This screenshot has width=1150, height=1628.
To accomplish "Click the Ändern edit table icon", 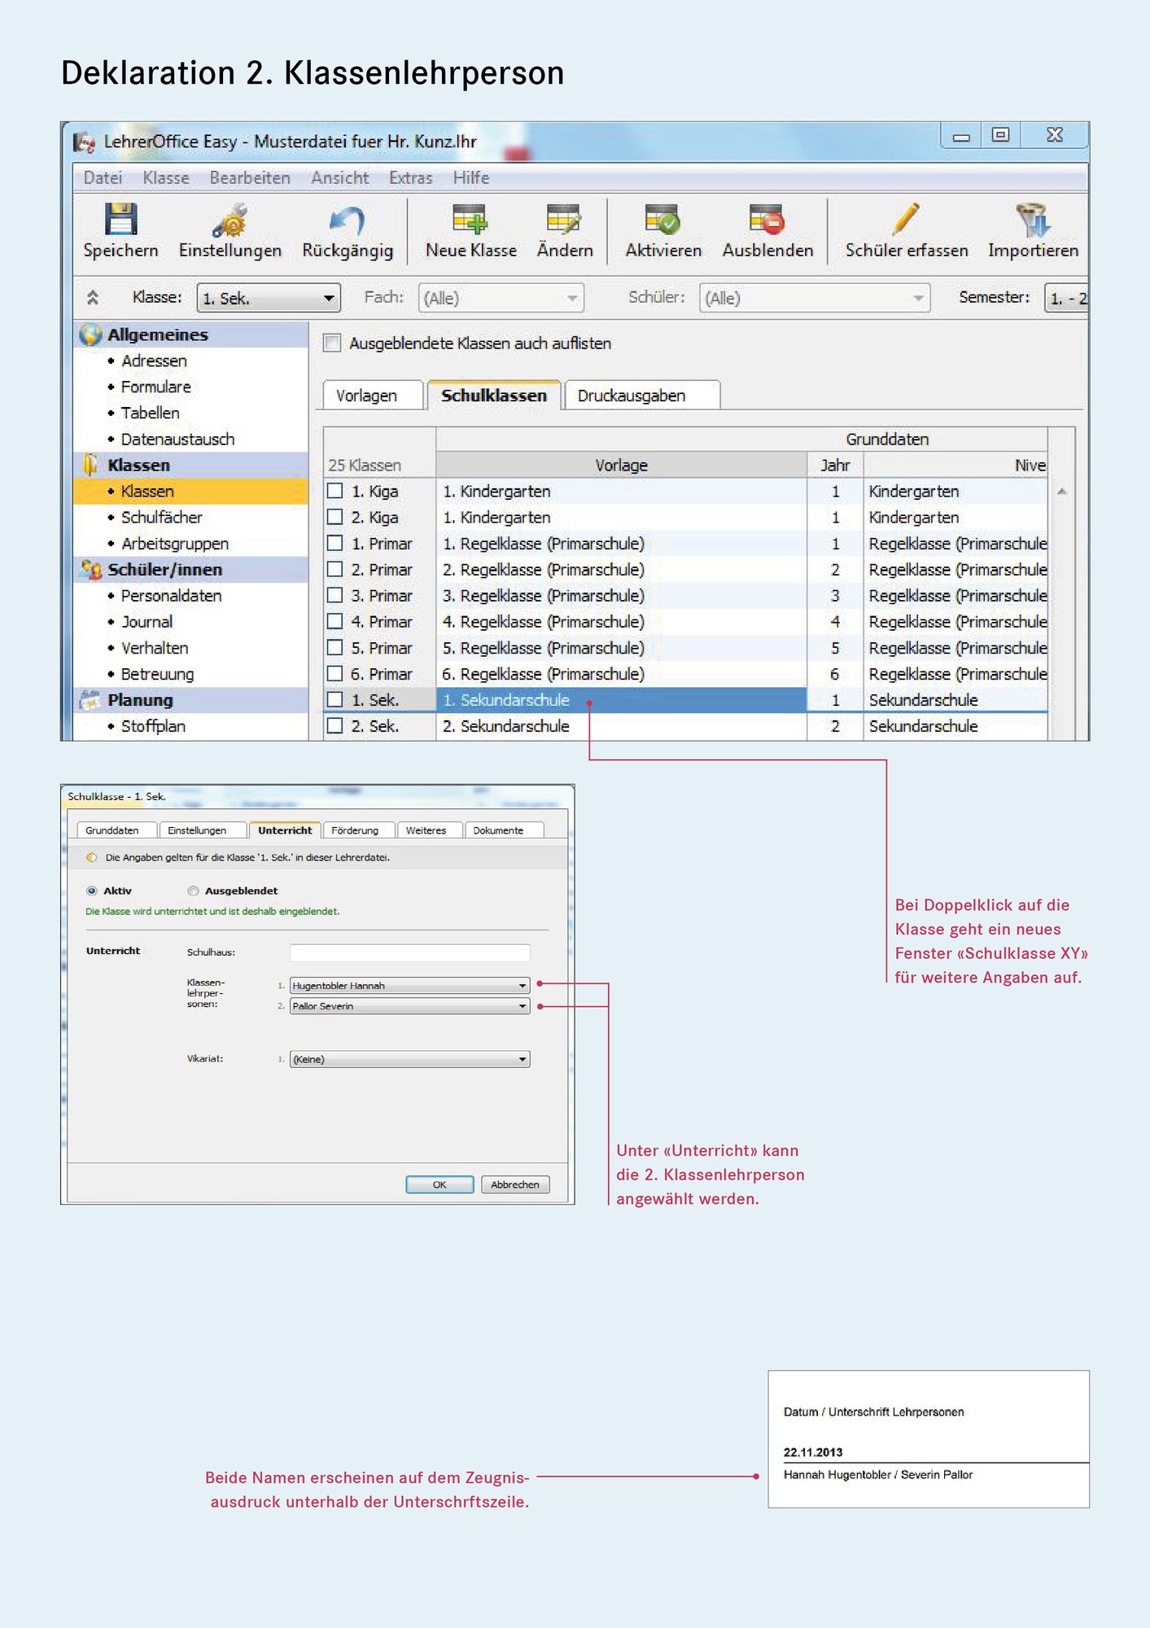I will coord(564,220).
